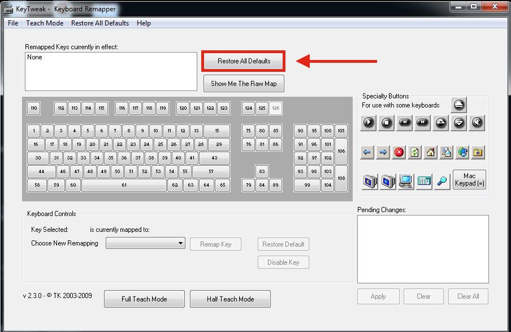
Task: Click the mute speaker specialty button
Action: click(477, 123)
